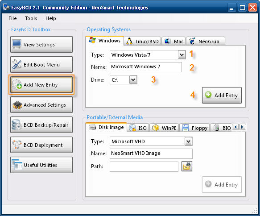The image size is (260, 216).
Task: Select the ISO media tab
Action: pos(138,128)
